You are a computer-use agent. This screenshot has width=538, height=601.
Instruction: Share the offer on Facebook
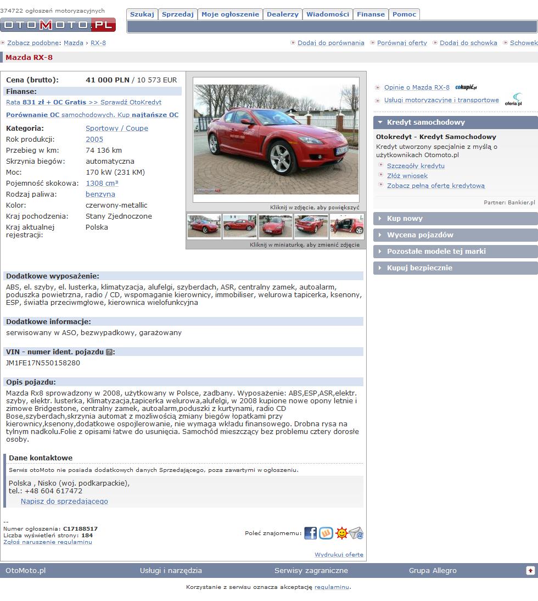(x=311, y=533)
